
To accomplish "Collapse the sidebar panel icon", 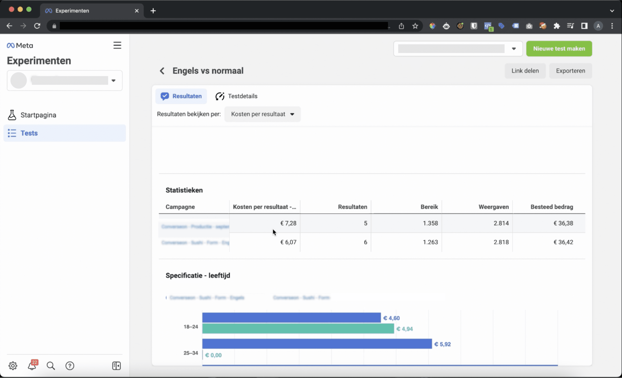I will pos(116,366).
